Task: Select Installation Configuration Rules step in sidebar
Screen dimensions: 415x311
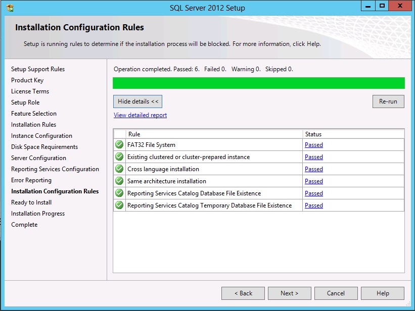Action: point(55,191)
